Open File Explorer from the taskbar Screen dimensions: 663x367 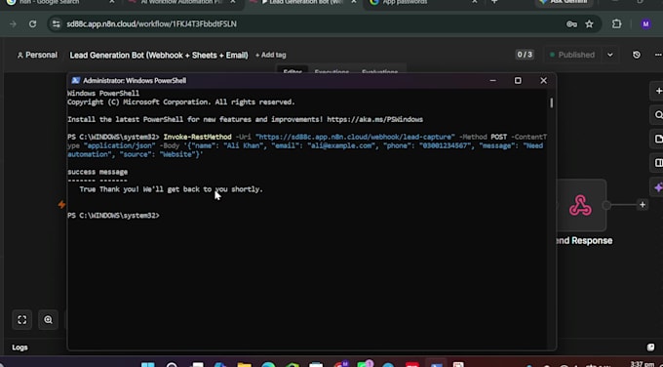pyautogui.click(x=244, y=364)
